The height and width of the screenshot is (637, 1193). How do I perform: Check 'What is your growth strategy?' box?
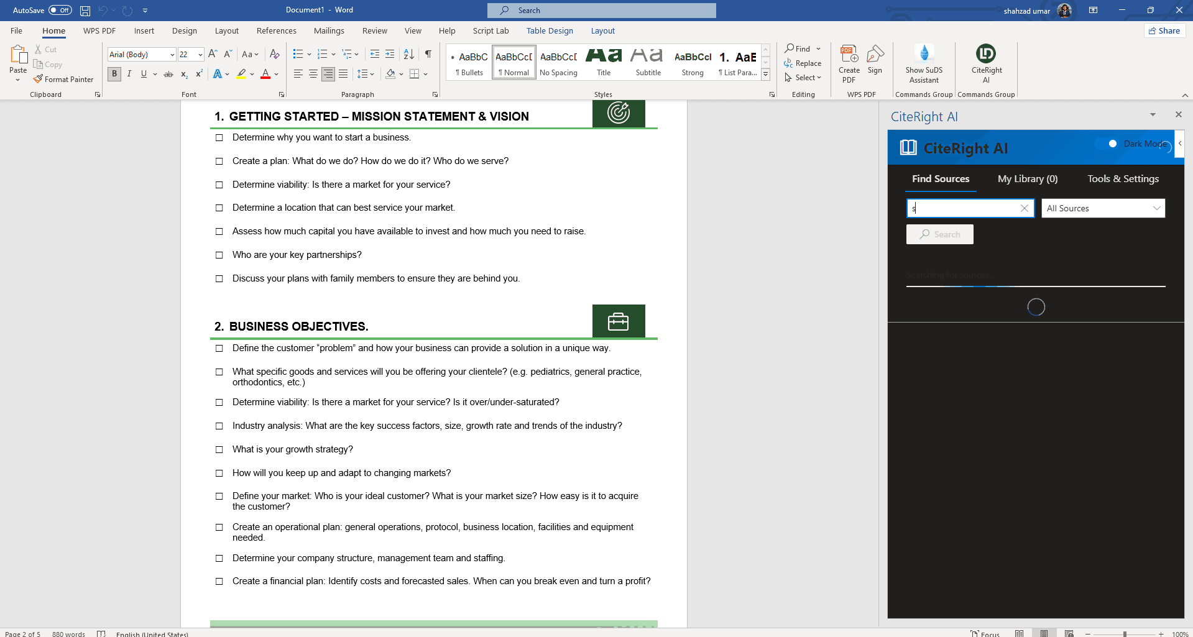click(x=219, y=450)
